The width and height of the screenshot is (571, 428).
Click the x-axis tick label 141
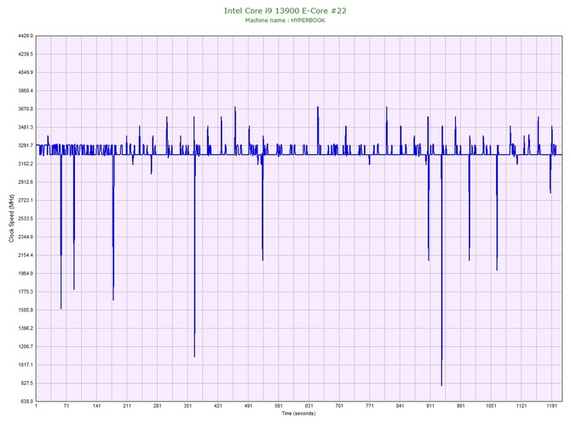pyautogui.click(x=96, y=406)
